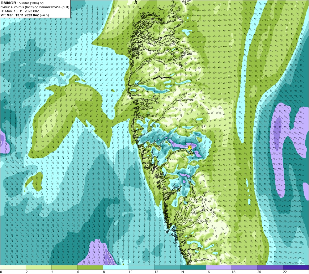Click the legend scale label "6"

[x=78, y=272]
